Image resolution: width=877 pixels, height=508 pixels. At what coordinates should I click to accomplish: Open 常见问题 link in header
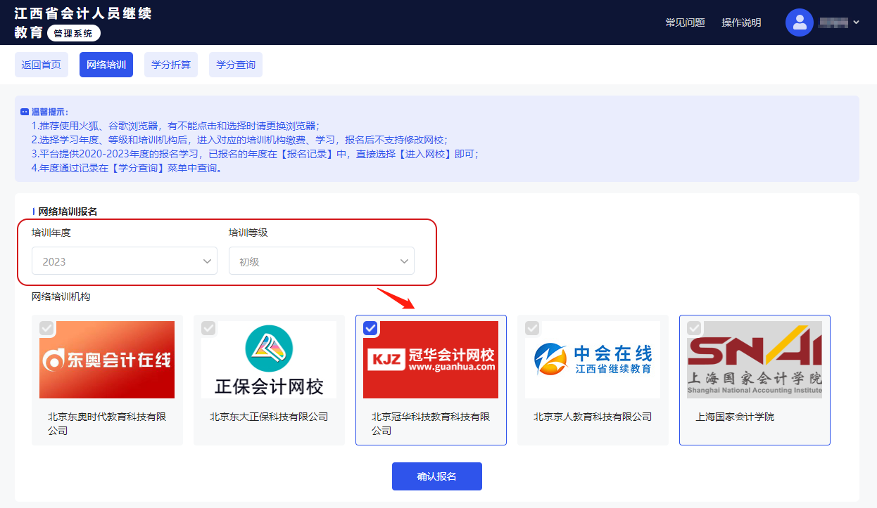(x=685, y=22)
